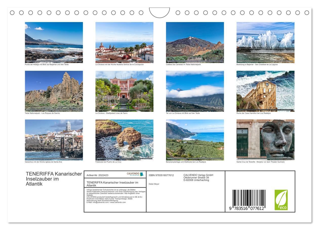Open the Caldera las Canadas photo
319x230 pixels.
(x=195, y=42)
